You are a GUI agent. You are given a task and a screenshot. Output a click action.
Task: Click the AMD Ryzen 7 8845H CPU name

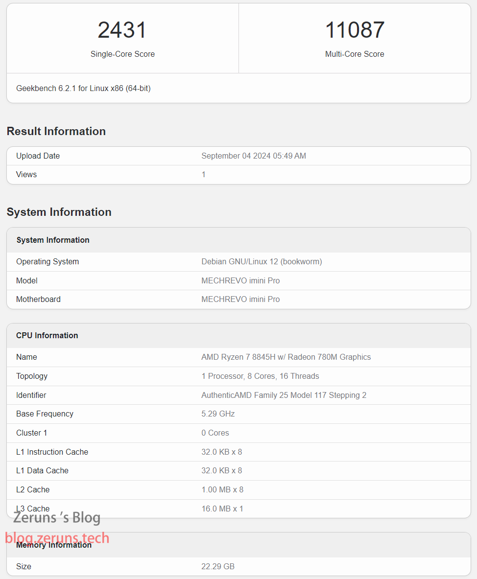(x=286, y=357)
